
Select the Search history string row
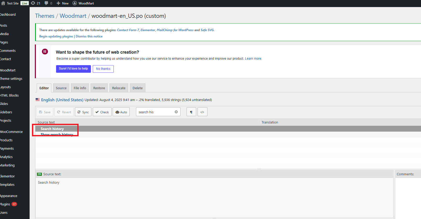click(228, 129)
